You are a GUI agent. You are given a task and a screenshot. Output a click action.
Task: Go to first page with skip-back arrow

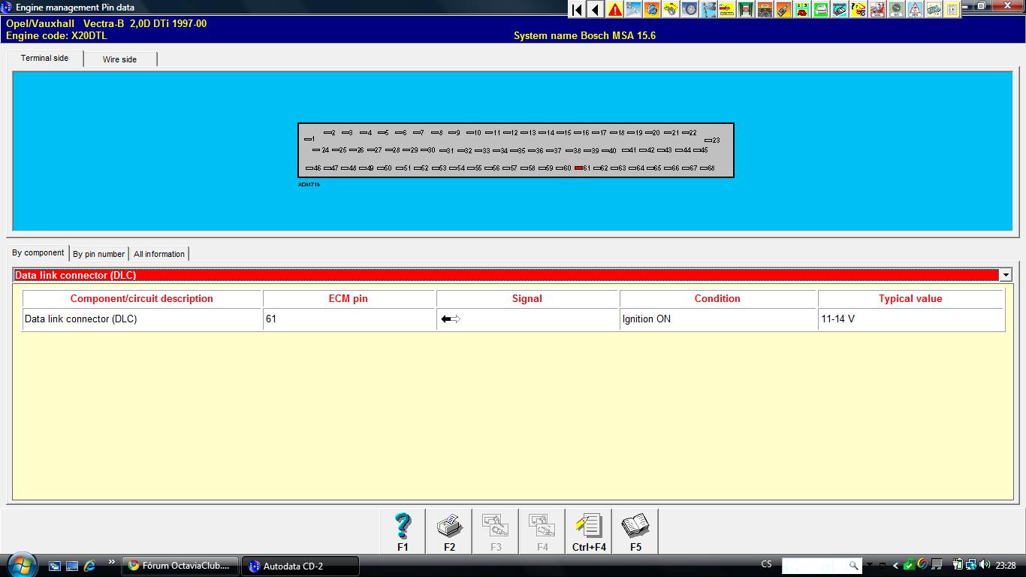[x=577, y=10]
